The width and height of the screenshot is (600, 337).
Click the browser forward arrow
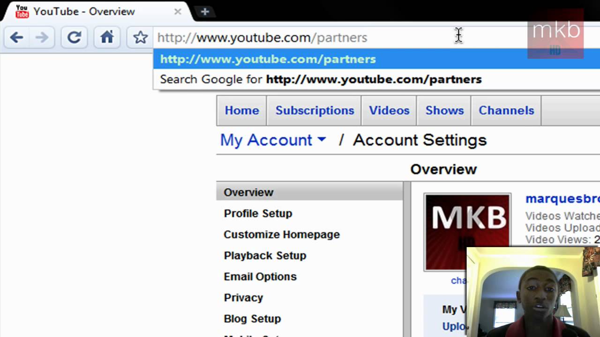[x=42, y=37]
